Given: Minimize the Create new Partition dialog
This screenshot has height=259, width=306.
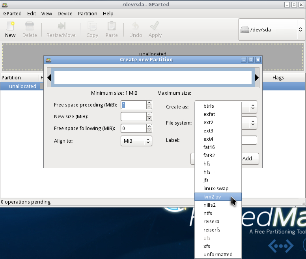Looking at the screenshot, I should pyautogui.click(x=244, y=60).
